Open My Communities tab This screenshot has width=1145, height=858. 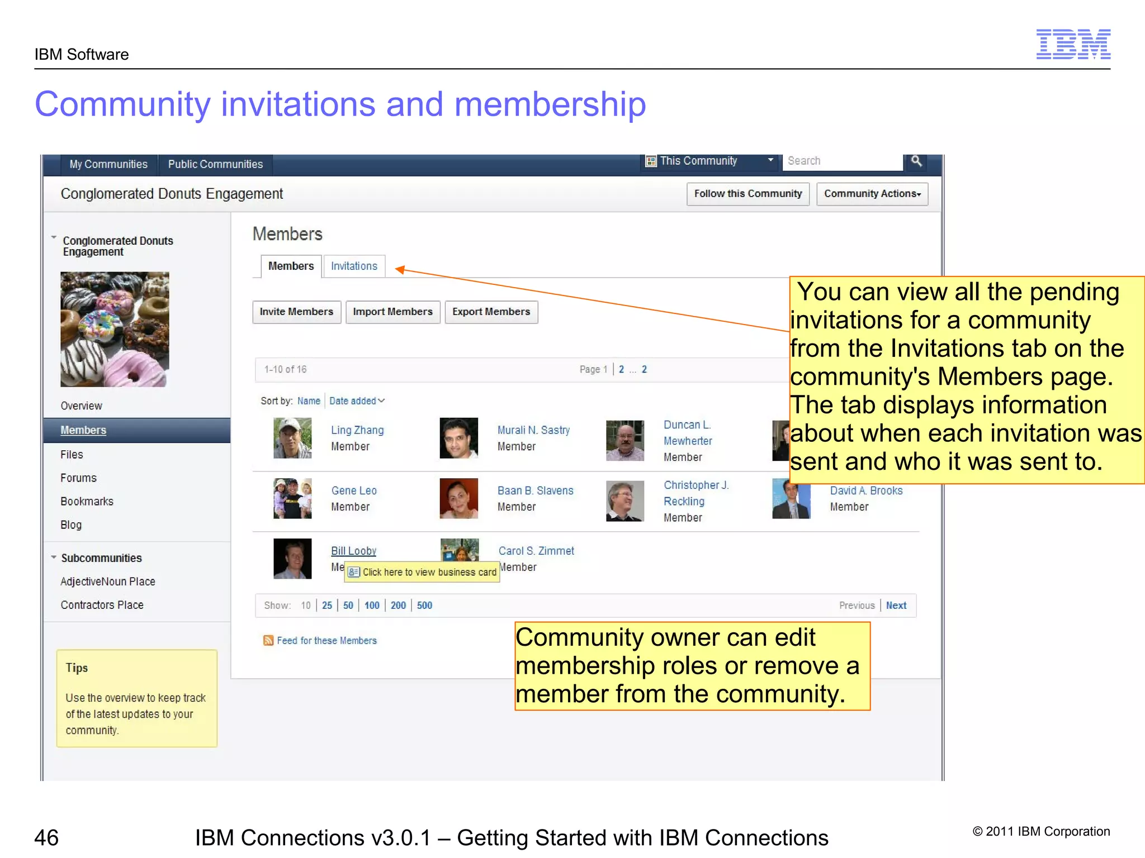click(x=108, y=164)
